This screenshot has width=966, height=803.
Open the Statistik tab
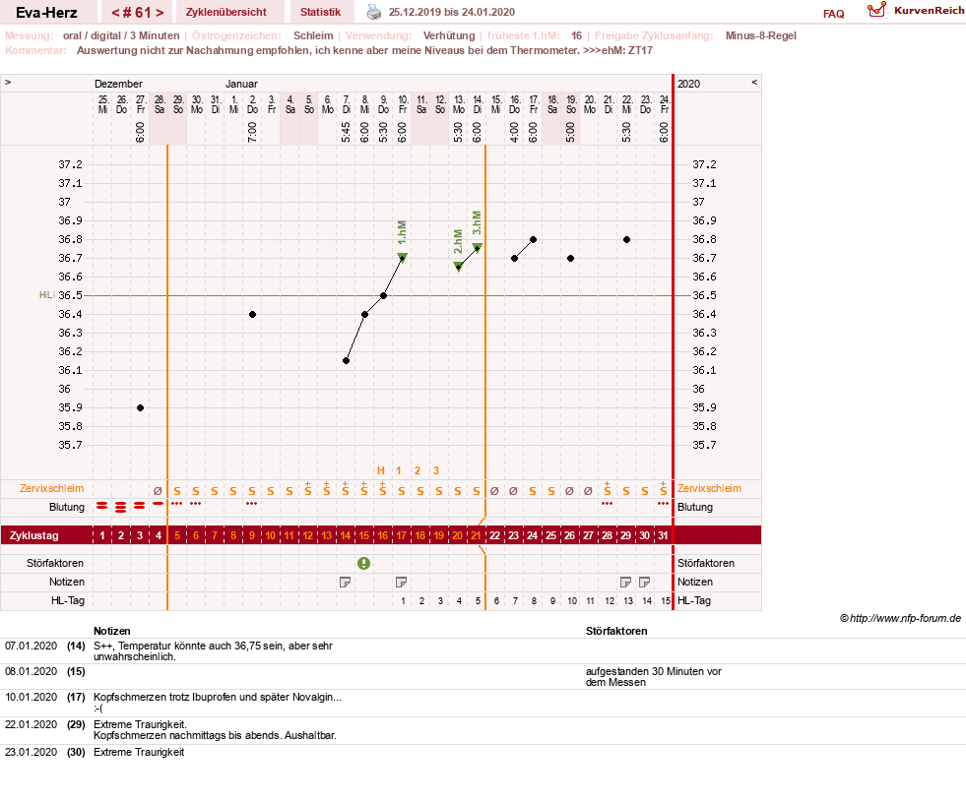pos(320,12)
